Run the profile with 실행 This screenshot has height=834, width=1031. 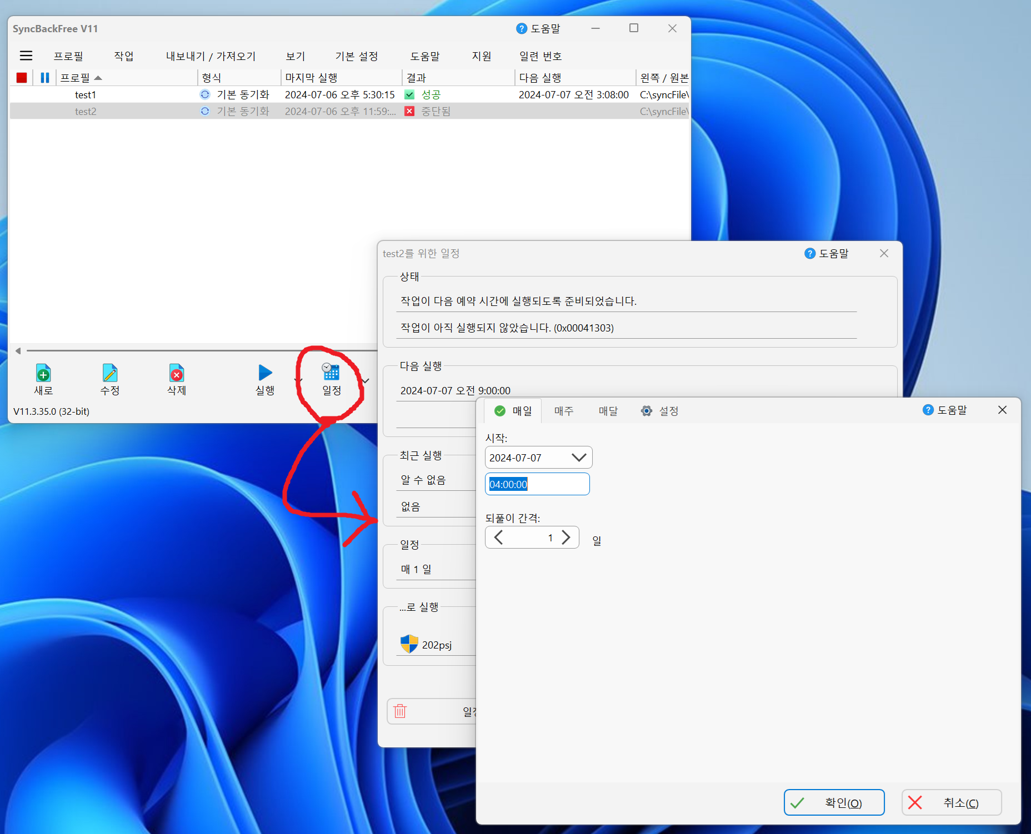[265, 380]
